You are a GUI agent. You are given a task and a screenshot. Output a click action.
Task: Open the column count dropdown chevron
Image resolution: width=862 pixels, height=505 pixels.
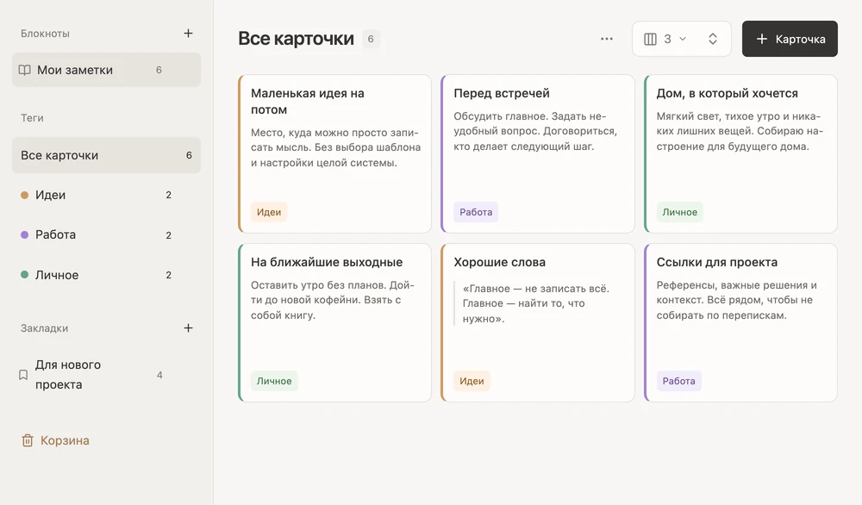[x=683, y=39]
